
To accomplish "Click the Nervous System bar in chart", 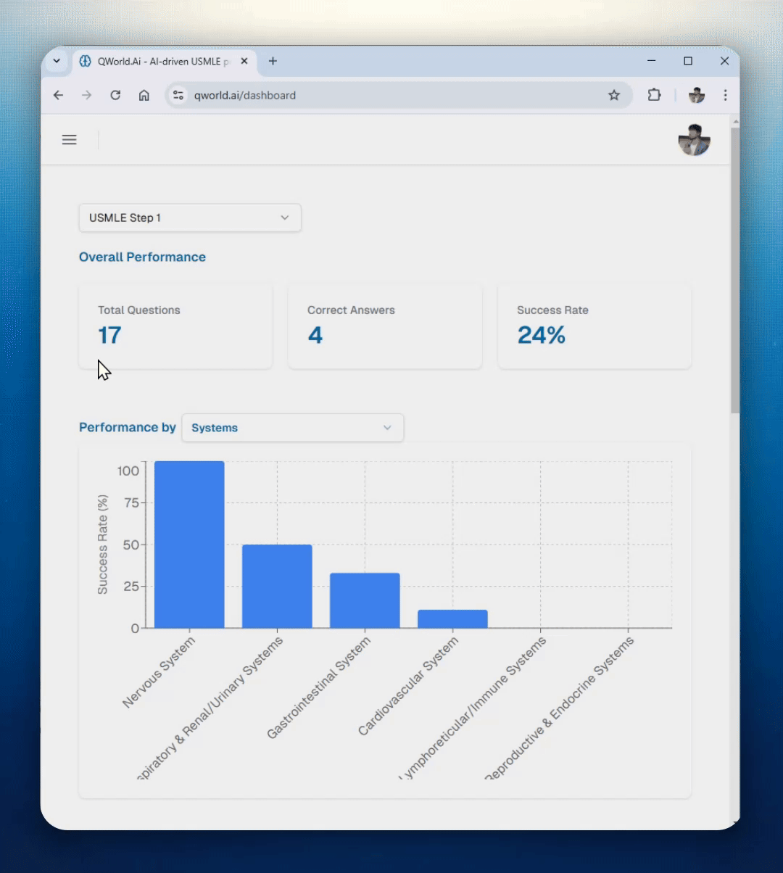I will [189, 545].
